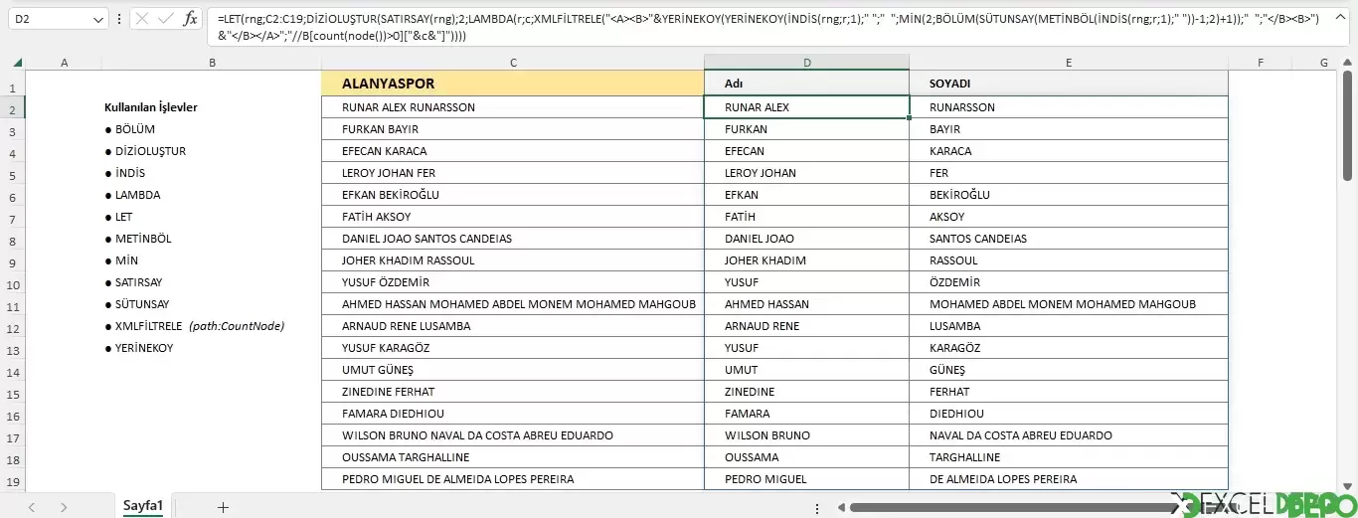Click the UMUT GÜNEŞ cell
The height and width of the screenshot is (518, 1358).
pos(513,370)
